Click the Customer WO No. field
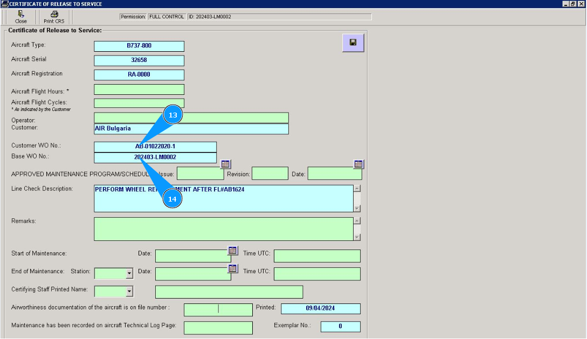This screenshot has width=587, height=339. coord(155,147)
